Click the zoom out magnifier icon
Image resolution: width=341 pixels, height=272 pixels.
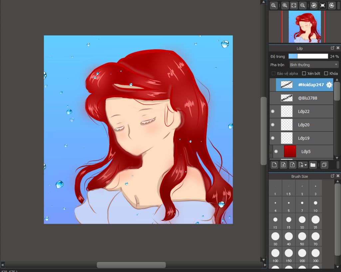click(x=302, y=5)
